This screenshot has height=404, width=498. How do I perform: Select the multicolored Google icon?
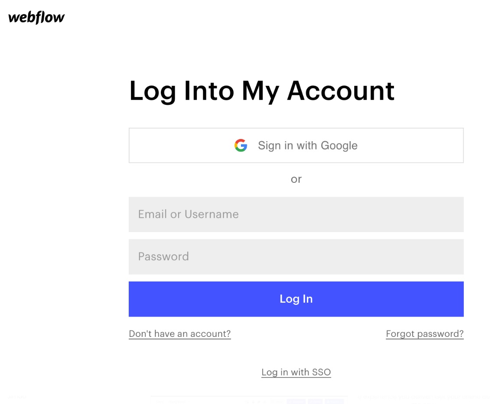241,145
